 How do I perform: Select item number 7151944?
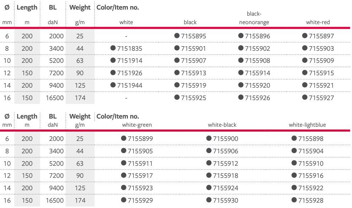130,86
